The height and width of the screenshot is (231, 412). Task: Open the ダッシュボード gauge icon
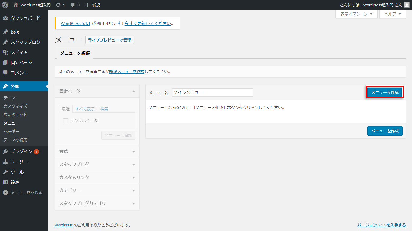5,18
